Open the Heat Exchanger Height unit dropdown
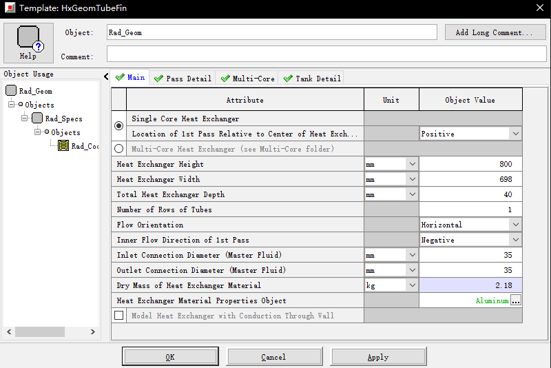The width and height of the screenshot is (551, 368). 412,164
